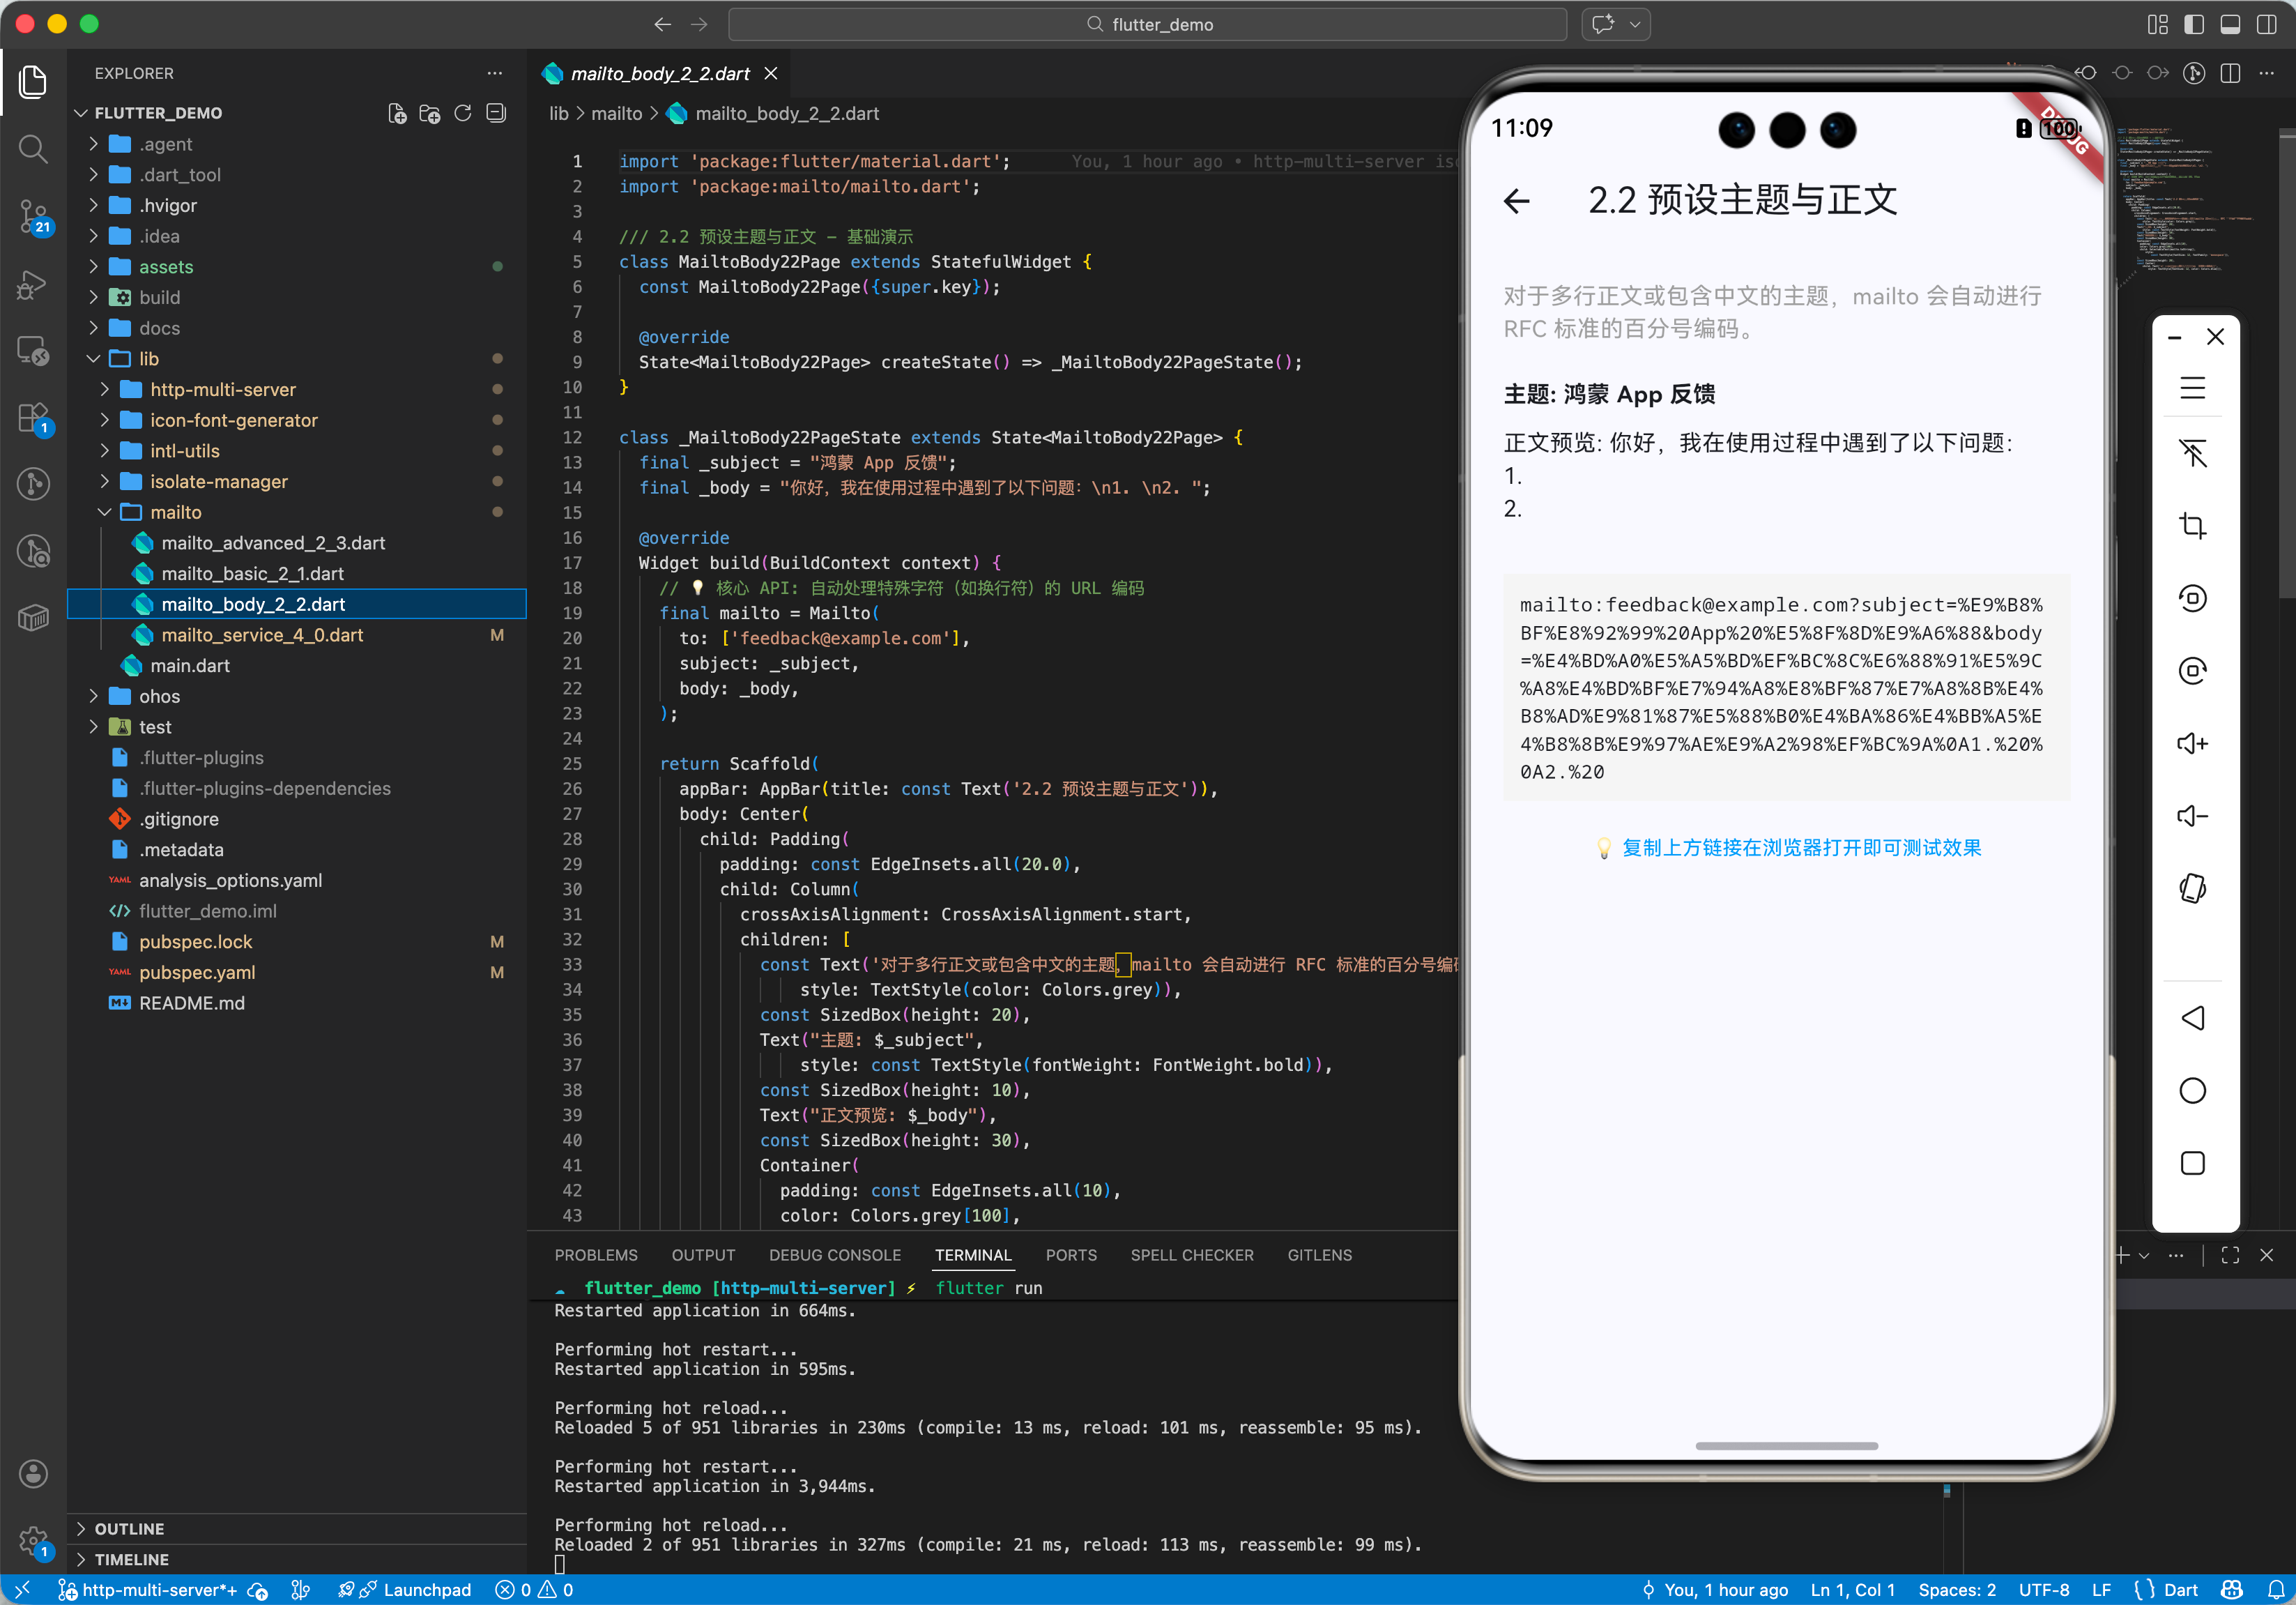Switch to the DEBUG CONSOLE tab
Viewport: 2296px width, 1605px height.
(x=834, y=1255)
